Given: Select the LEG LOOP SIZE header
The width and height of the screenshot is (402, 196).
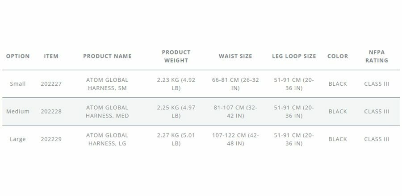Looking at the screenshot, I should coord(294,56).
